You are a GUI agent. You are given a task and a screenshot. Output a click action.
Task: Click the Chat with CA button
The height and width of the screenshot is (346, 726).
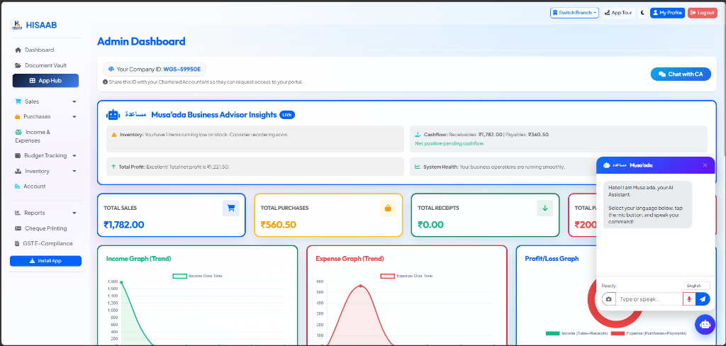coord(681,74)
